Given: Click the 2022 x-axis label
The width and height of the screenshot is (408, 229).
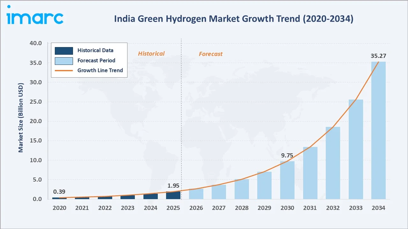Looking at the screenshot, I should (105, 208).
